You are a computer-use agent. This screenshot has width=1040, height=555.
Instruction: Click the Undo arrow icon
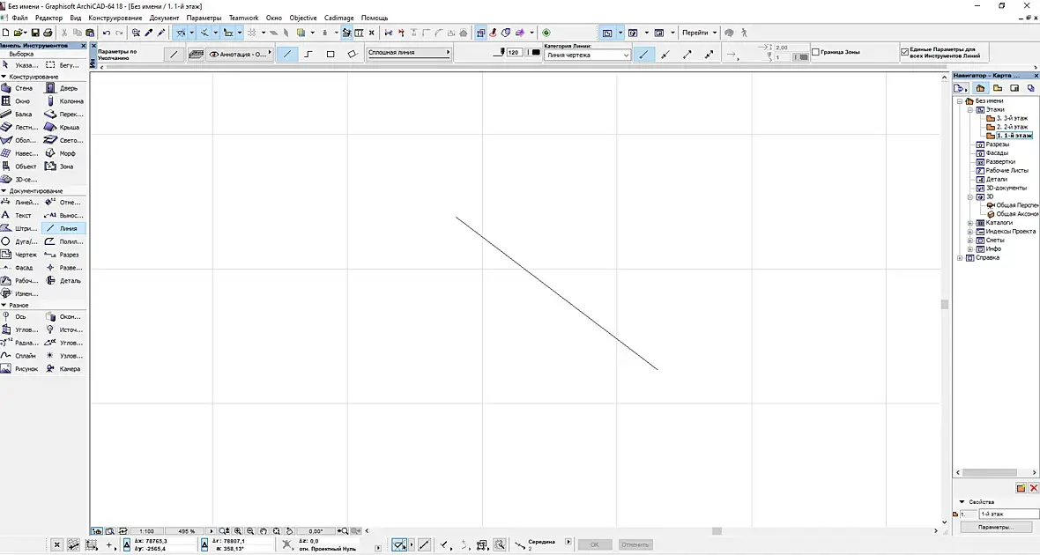[106, 33]
